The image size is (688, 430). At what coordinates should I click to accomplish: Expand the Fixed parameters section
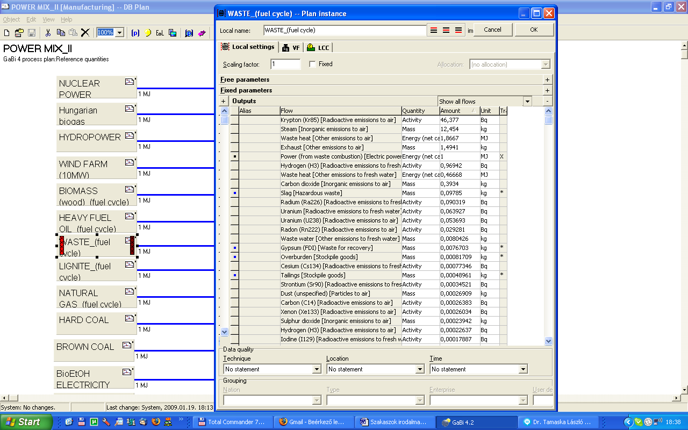tap(547, 90)
